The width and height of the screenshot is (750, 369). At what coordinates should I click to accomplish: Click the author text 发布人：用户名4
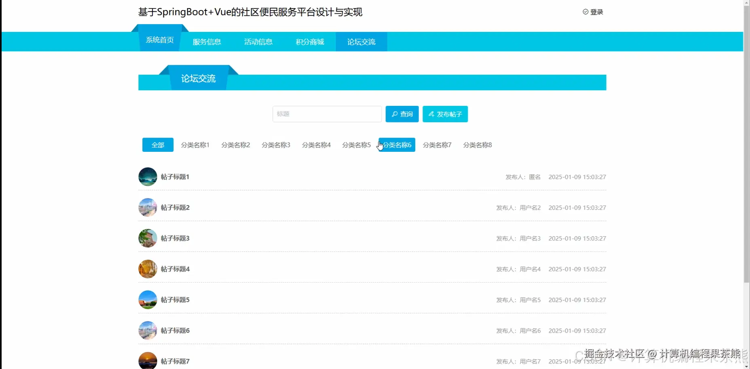coord(519,269)
